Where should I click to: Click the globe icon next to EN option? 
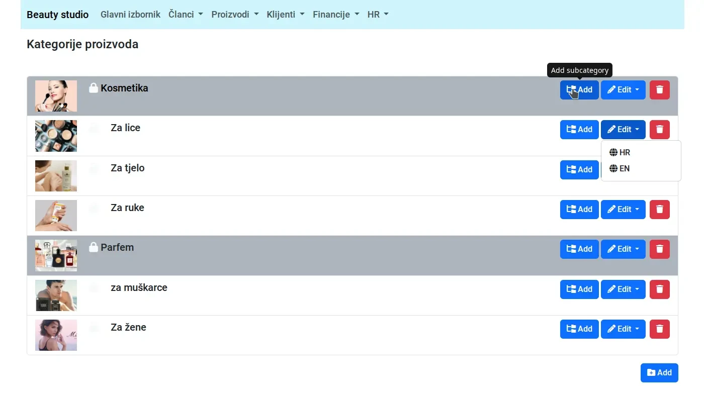click(x=612, y=168)
